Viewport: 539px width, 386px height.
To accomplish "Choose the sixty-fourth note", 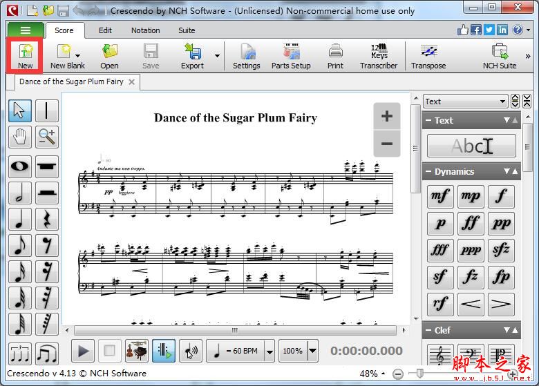I will click(x=20, y=324).
